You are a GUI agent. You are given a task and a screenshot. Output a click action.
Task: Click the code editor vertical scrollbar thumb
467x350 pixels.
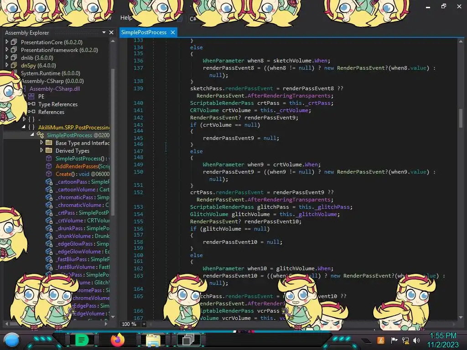(x=461, y=118)
